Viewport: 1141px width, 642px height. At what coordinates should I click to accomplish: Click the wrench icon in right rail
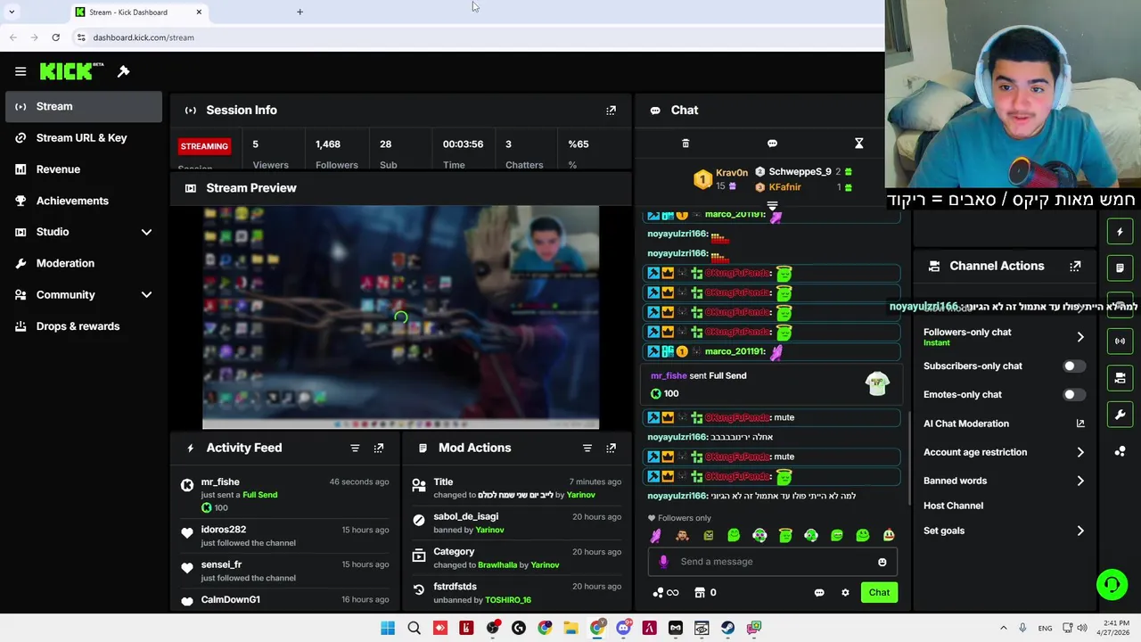point(1120,415)
